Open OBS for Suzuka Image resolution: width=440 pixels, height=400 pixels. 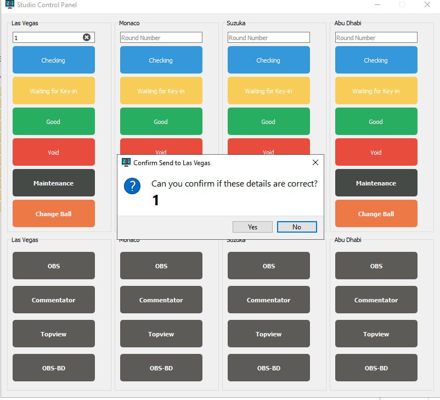point(268,266)
